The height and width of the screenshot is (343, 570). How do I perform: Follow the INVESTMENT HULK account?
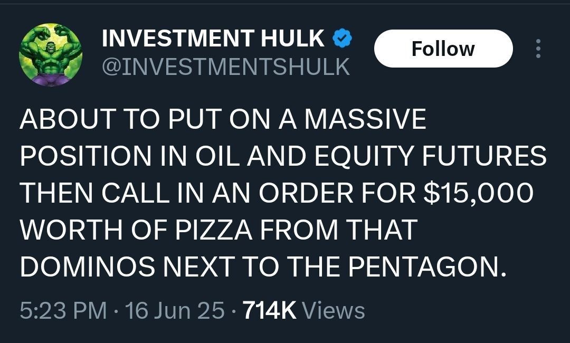point(443,49)
